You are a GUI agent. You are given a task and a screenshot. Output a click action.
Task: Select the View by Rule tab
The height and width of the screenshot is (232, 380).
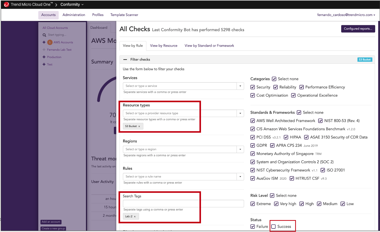pyautogui.click(x=133, y=46)
